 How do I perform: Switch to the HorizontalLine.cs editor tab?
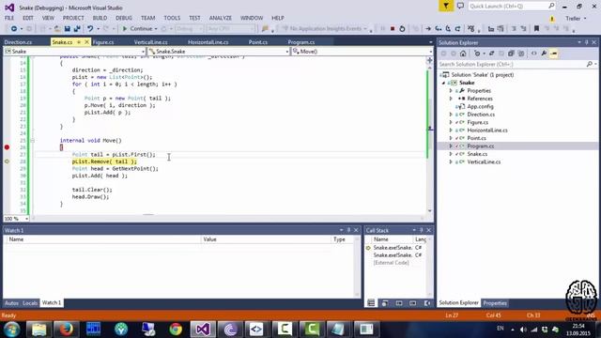(x=208, y=42)
